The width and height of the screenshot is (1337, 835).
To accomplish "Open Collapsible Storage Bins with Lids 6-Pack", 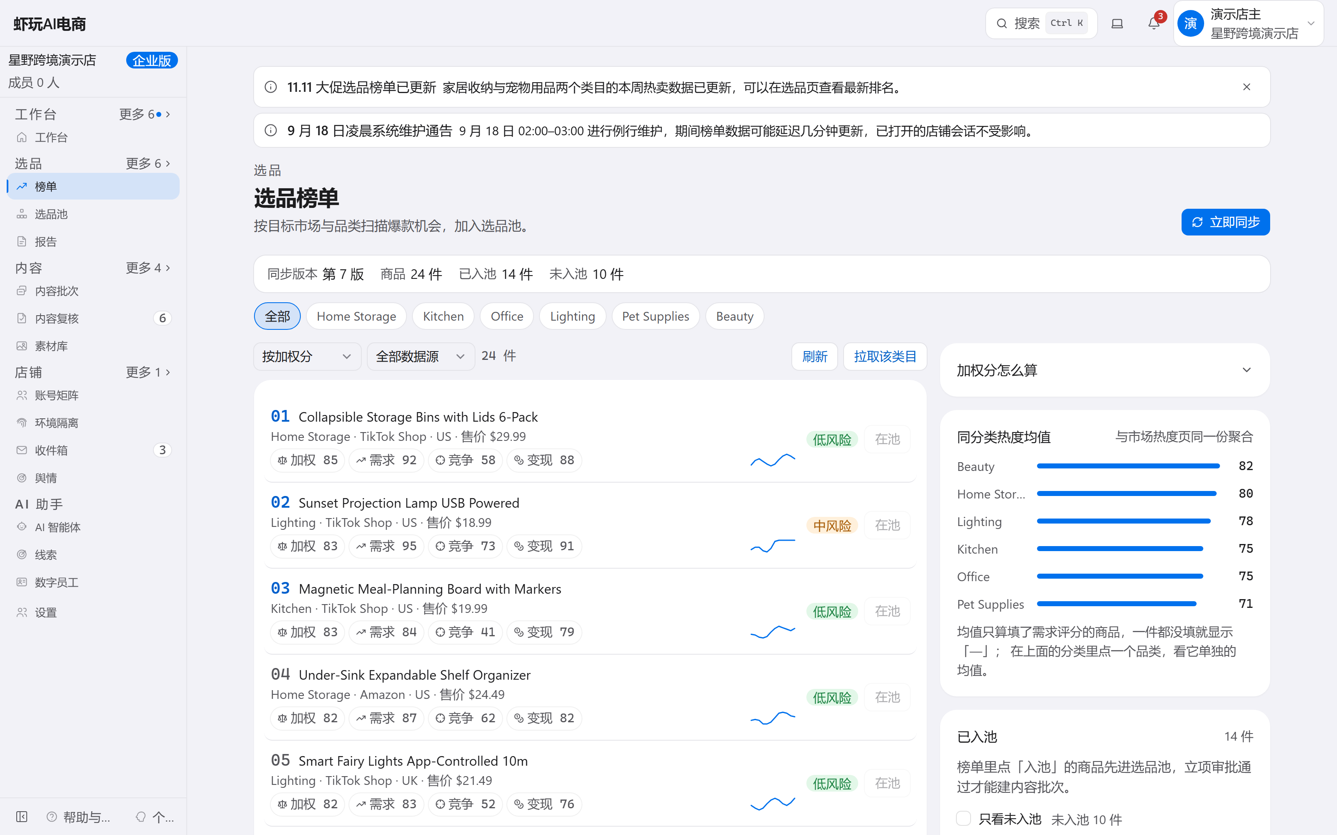I will pyautogui.click(x=418, y=417).
